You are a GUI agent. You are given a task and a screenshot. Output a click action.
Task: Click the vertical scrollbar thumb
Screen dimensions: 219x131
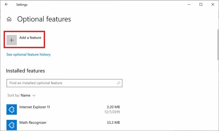click(x=218, y=45)
